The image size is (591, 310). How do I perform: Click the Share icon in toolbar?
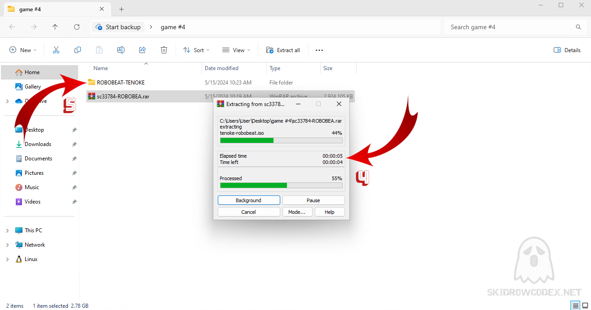[x=142, y=50]
